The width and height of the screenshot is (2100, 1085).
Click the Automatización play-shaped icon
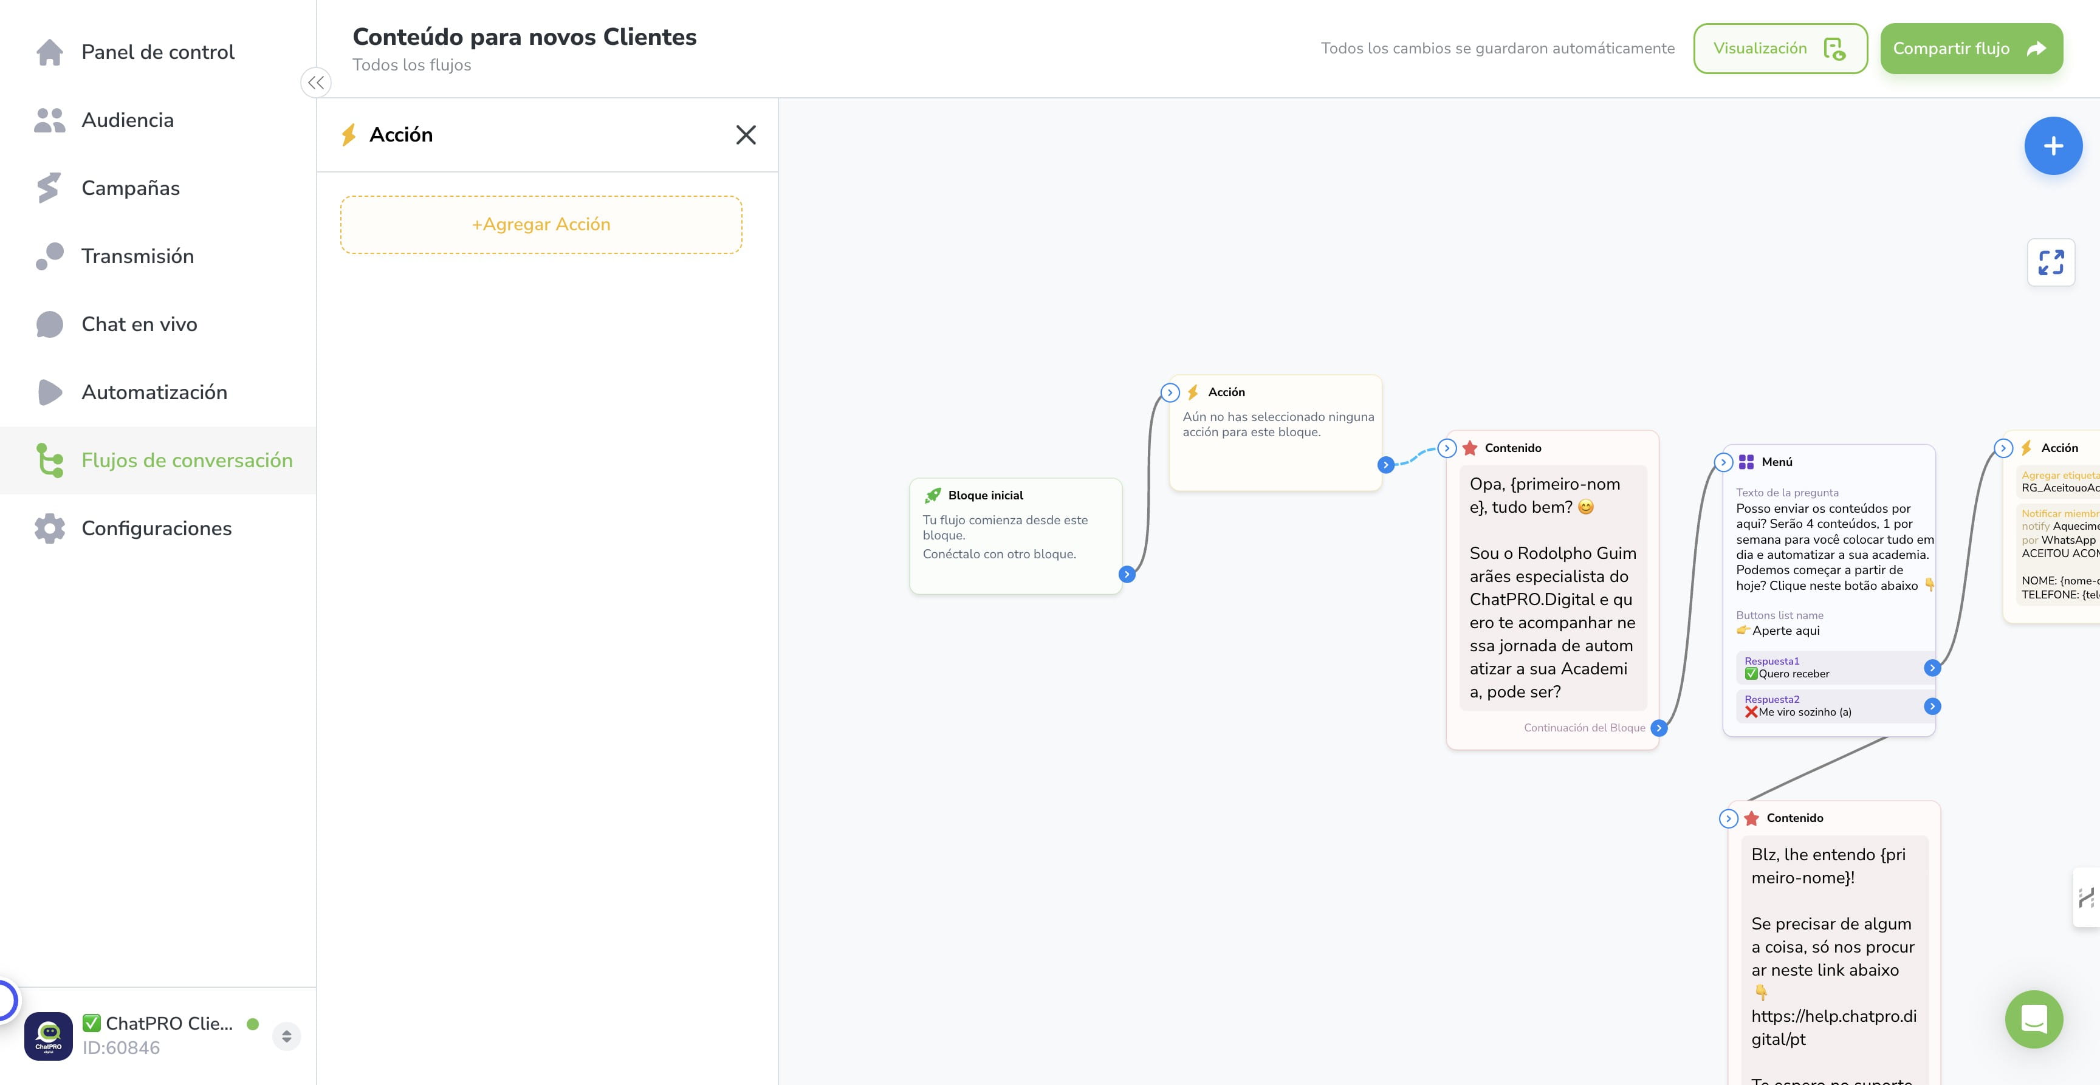(50, 392)
